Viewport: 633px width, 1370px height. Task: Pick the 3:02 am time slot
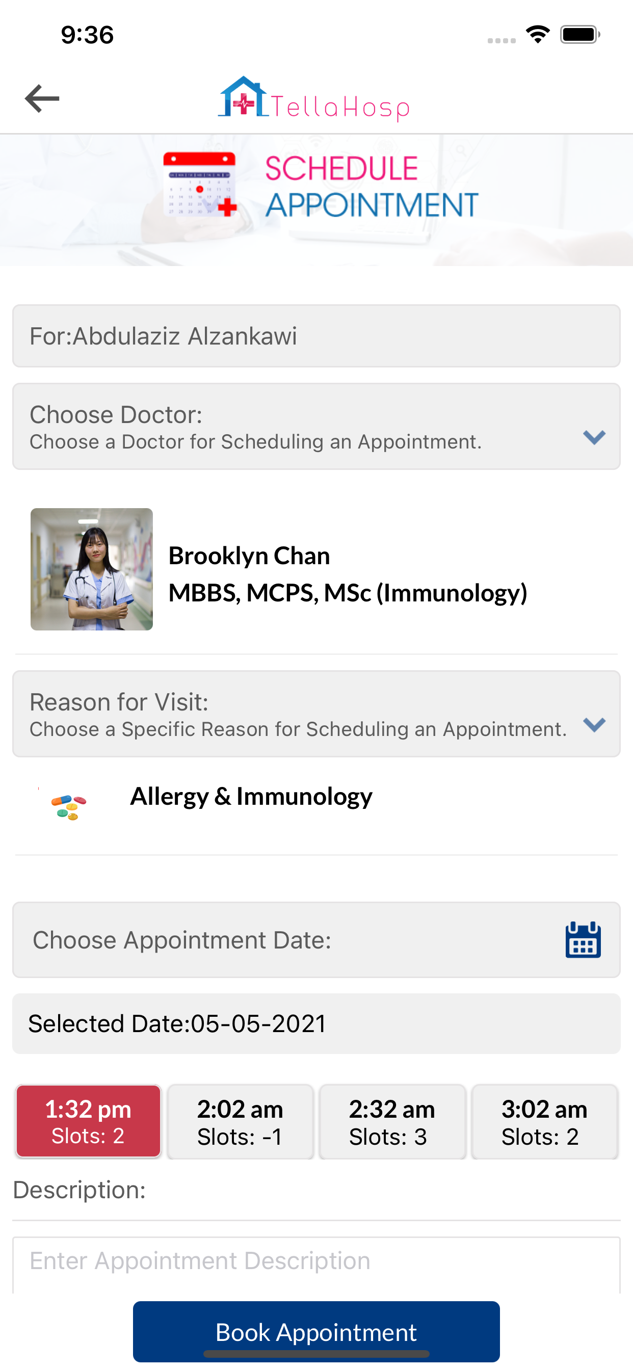click(544, 1122)
